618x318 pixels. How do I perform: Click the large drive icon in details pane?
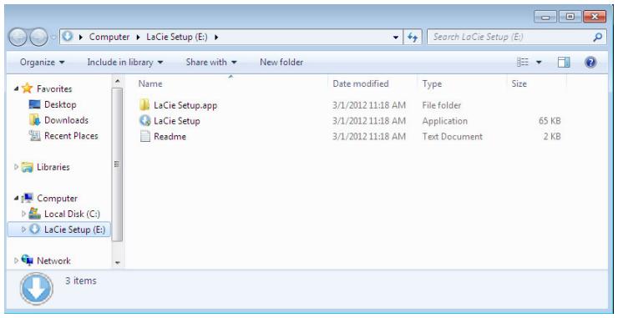36,289
